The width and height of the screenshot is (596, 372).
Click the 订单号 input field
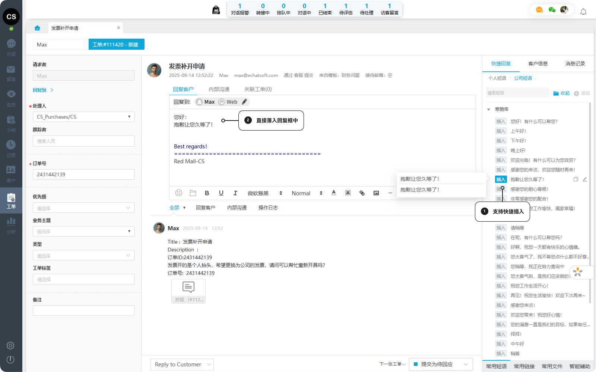[83, 174]
